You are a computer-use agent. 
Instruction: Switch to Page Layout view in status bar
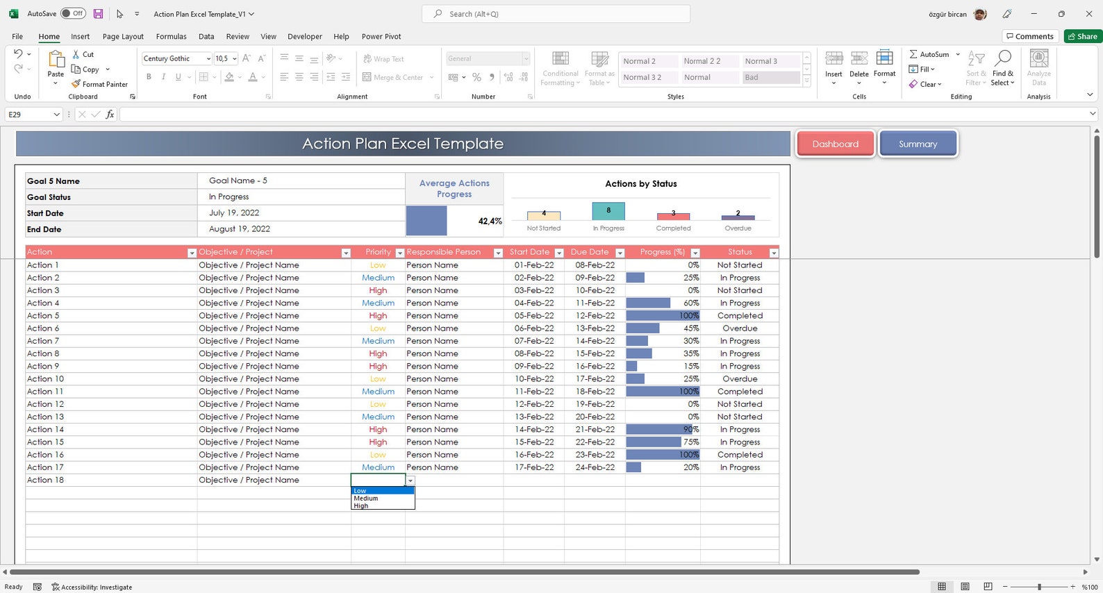[x=965, y=587]
